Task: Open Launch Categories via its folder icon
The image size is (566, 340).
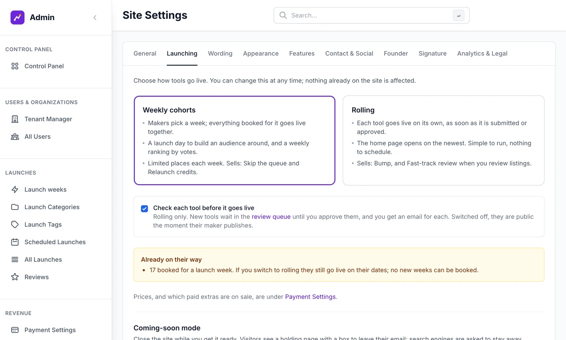Action: [x=15, y=207]
